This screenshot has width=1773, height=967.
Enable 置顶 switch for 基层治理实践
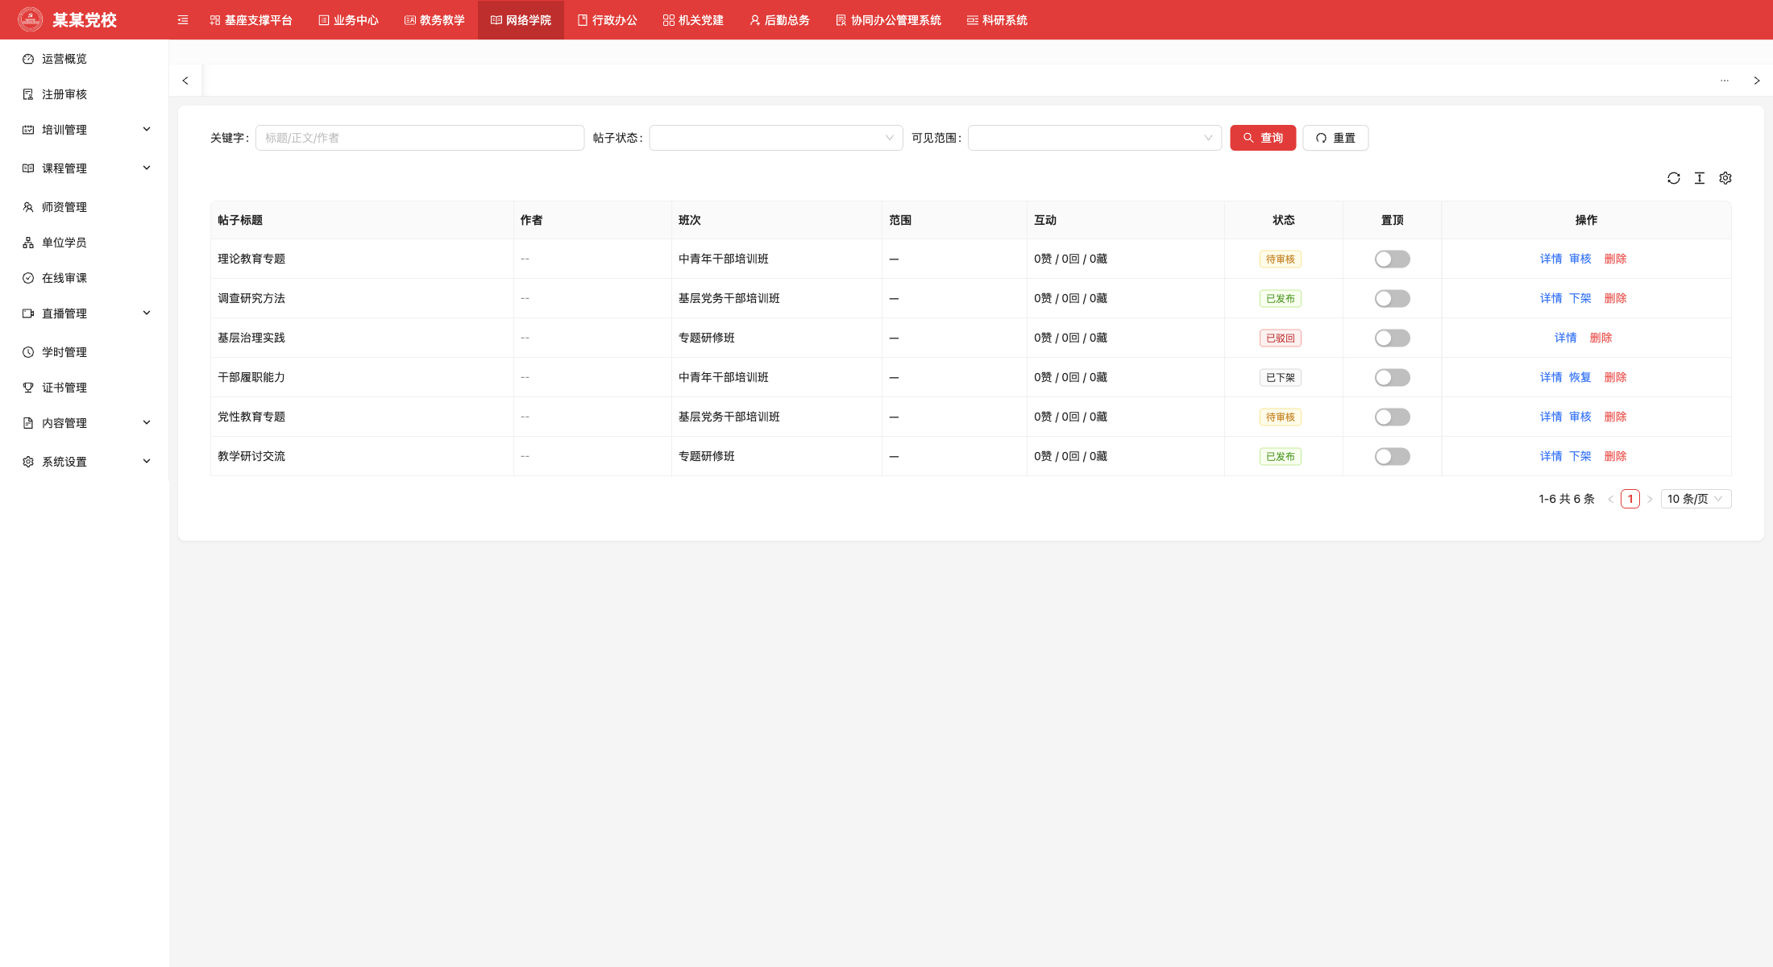(1392, 338)
